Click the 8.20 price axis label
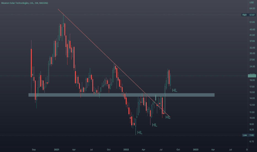 (252, 130)
